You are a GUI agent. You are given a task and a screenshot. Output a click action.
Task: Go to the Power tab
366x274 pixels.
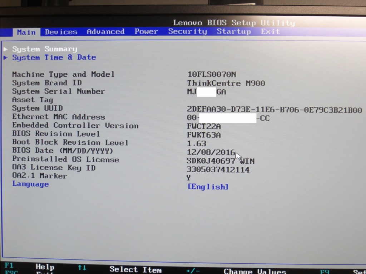(x=146, y=31)
